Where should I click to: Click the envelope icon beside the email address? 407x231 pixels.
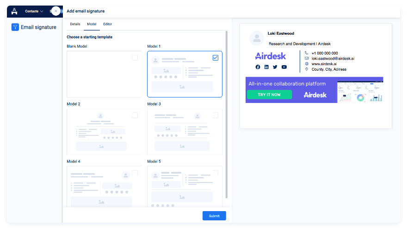pyautogui.click(x=307, y=58)
